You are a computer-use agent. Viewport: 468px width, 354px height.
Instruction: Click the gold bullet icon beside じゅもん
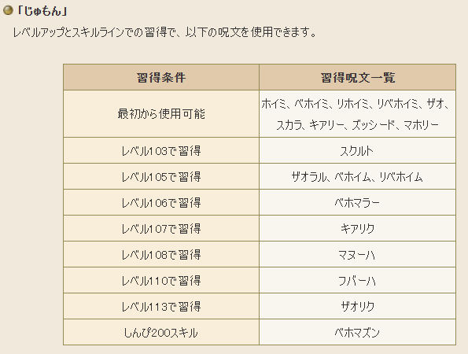(8, 11)
